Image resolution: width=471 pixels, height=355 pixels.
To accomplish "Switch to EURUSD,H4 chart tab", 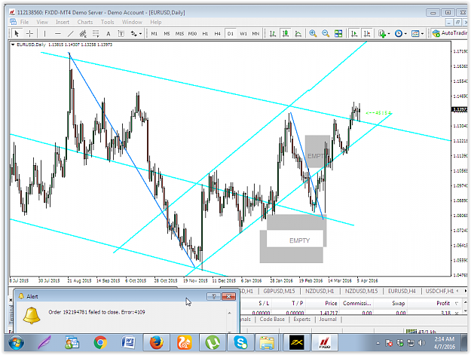I will click(x=402, y=291).
